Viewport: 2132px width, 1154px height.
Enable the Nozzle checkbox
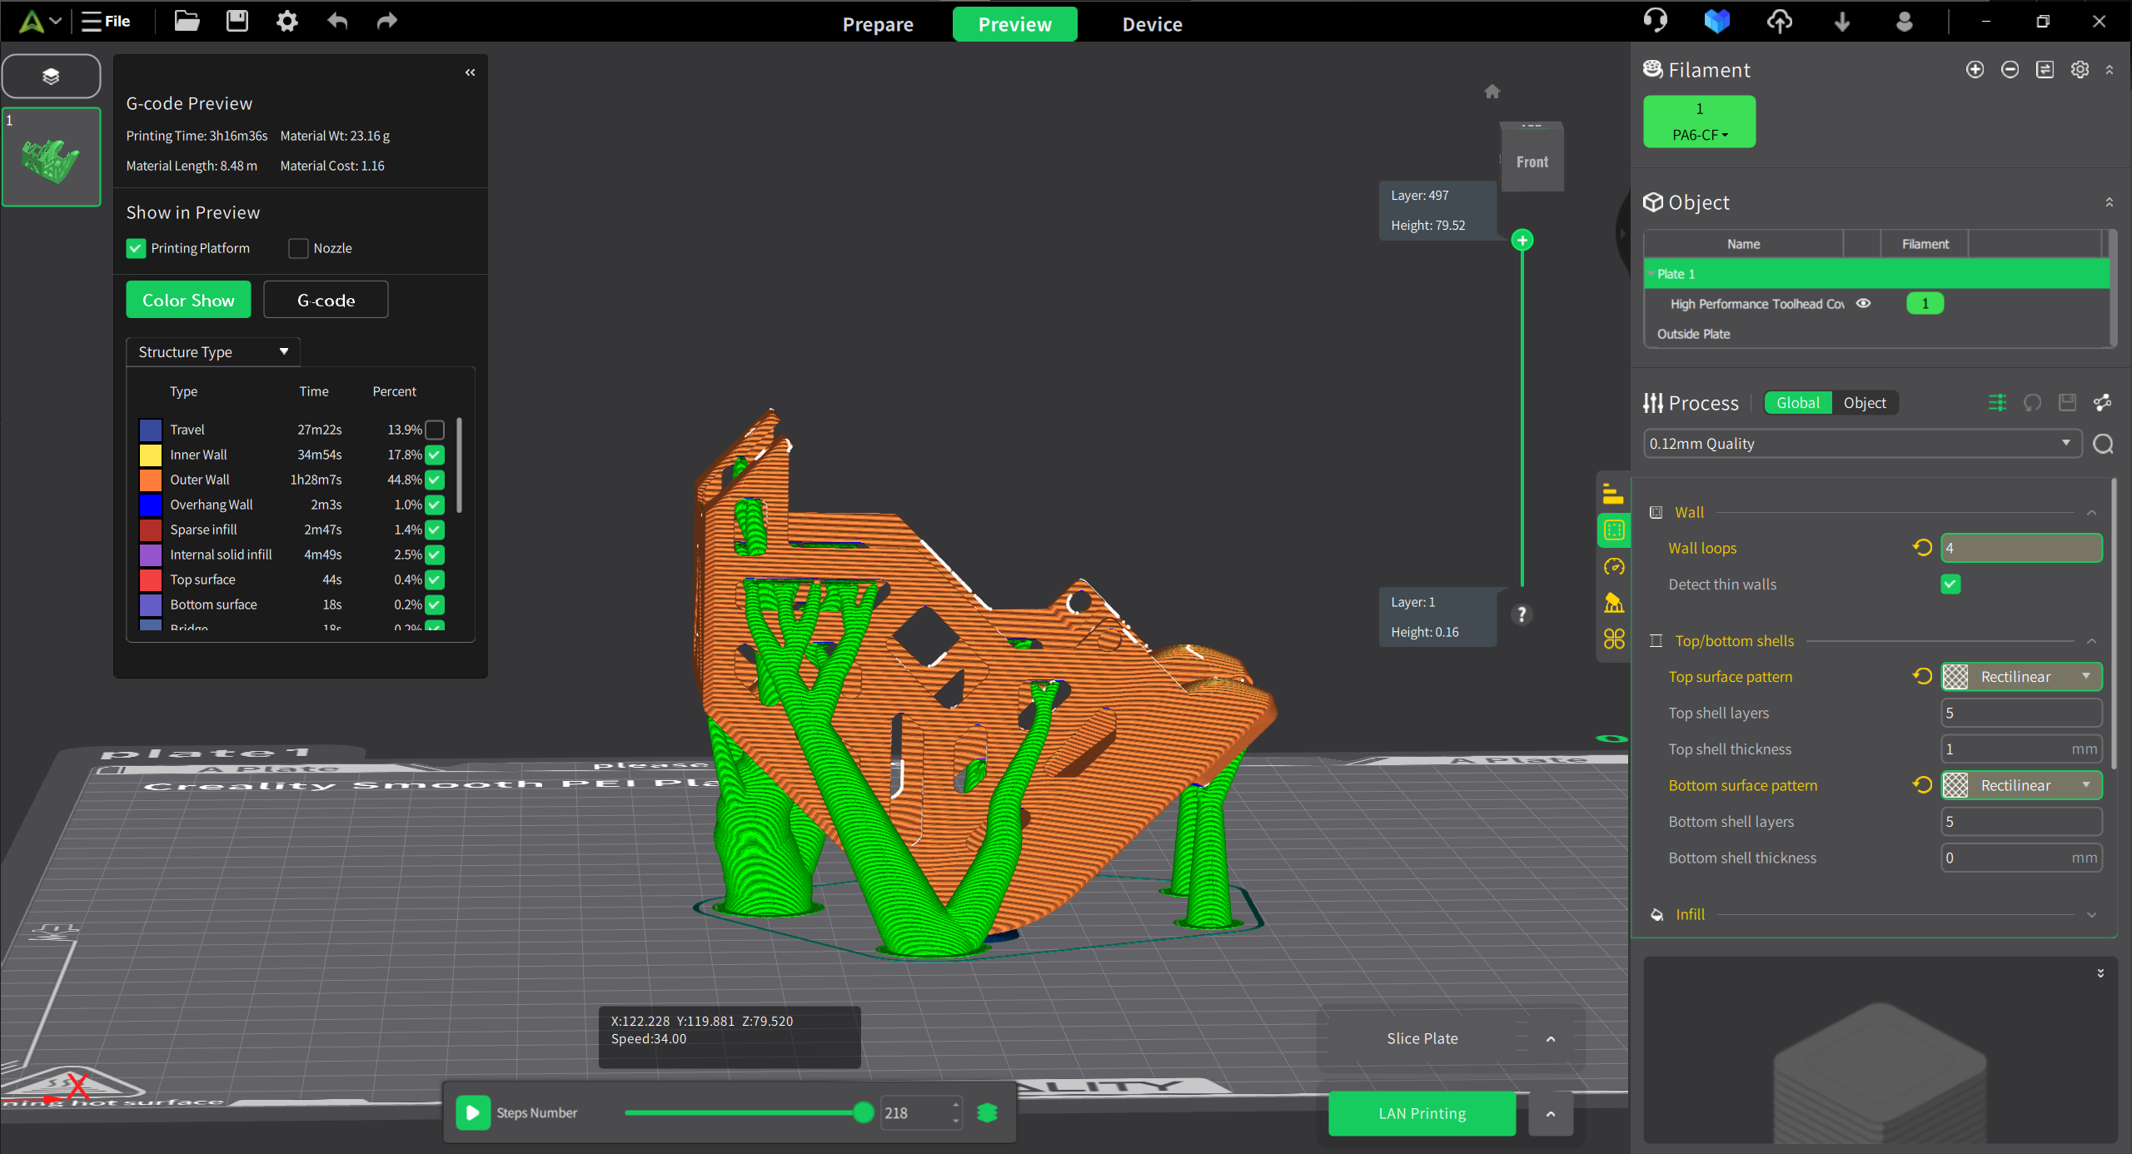click(x=298, y=248)
